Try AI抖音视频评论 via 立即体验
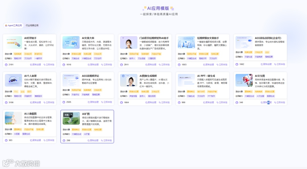 point(107,102)
